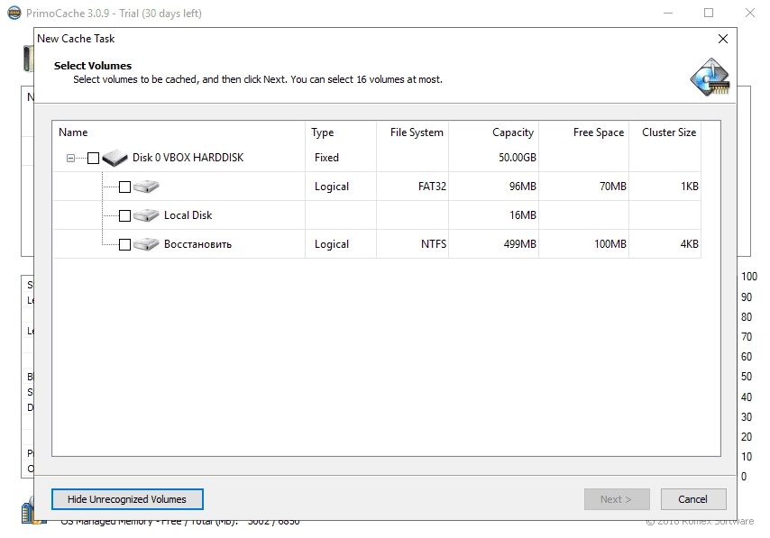Maximize the PrimoCache main window
The width and height of the screenshot is (770, 538).
click(709, 13)
